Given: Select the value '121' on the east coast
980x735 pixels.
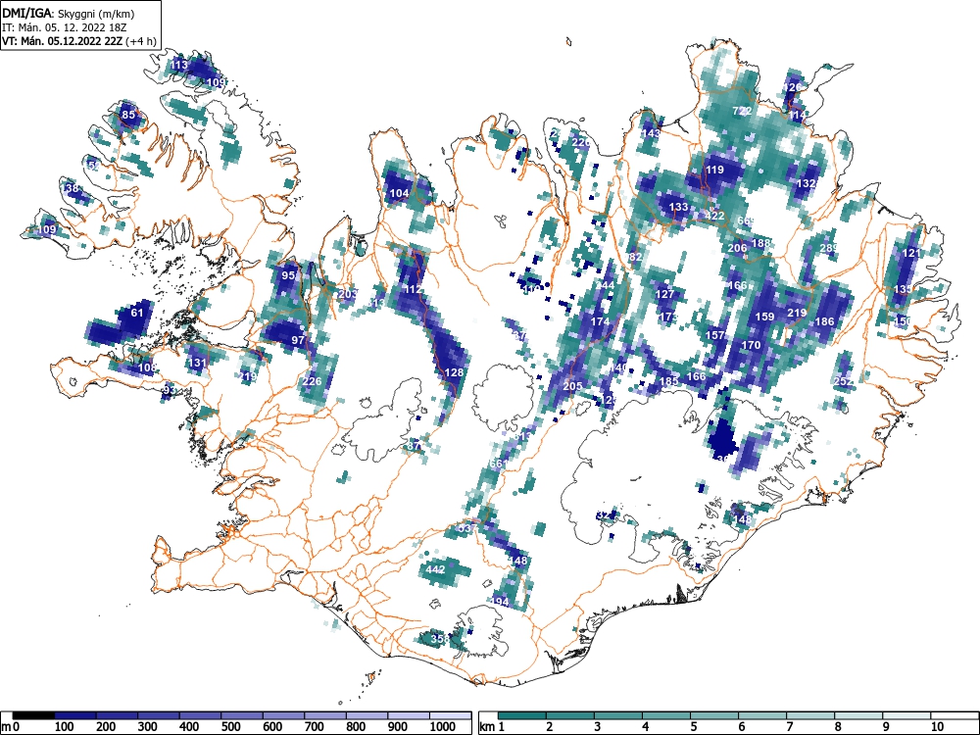Looking at the screenshot, I should [x=911, y=253].
